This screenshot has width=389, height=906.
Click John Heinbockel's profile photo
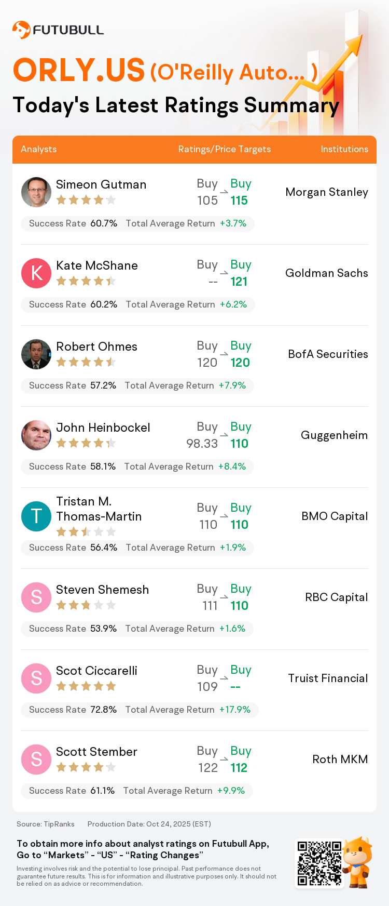click(36, 435)
